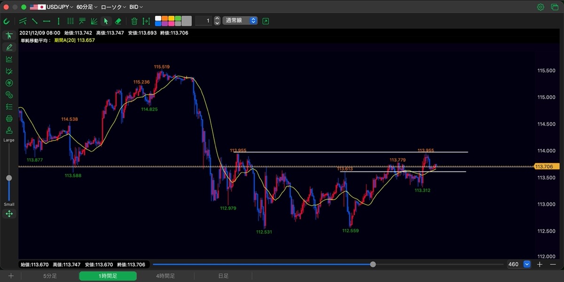Open the printer icon in sidebar
This screenshot has width=564, height=282.
(9, 119)
